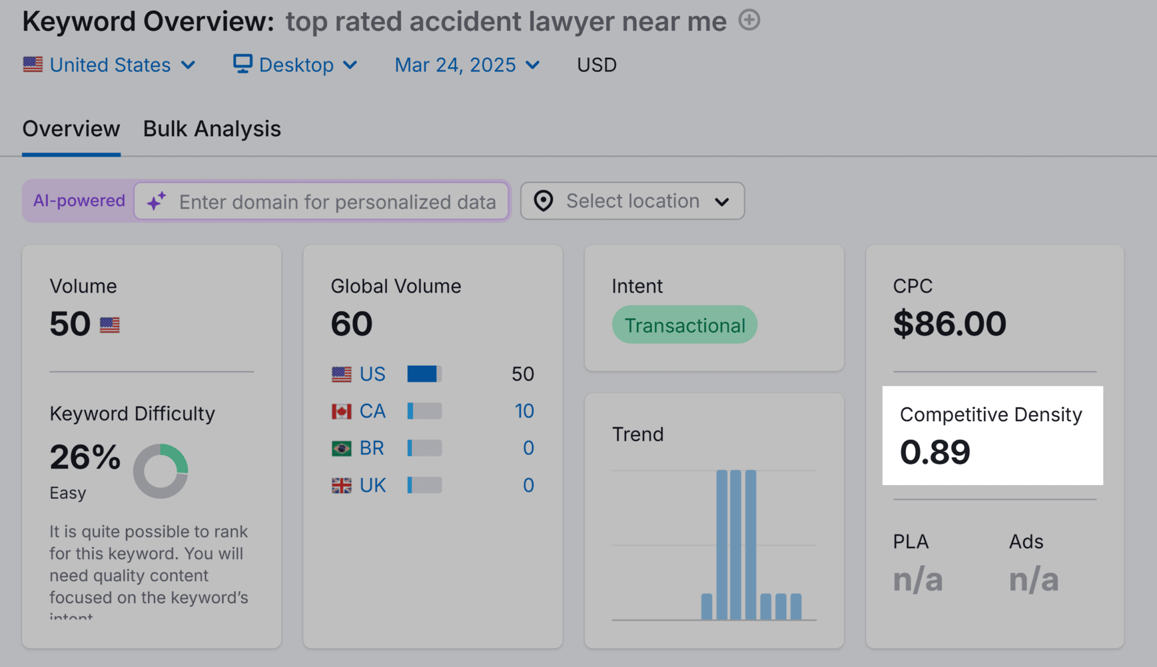Click the US flag next to Volume 50
The width and height of the screenshot is (1157, 667).
[110, 325]
